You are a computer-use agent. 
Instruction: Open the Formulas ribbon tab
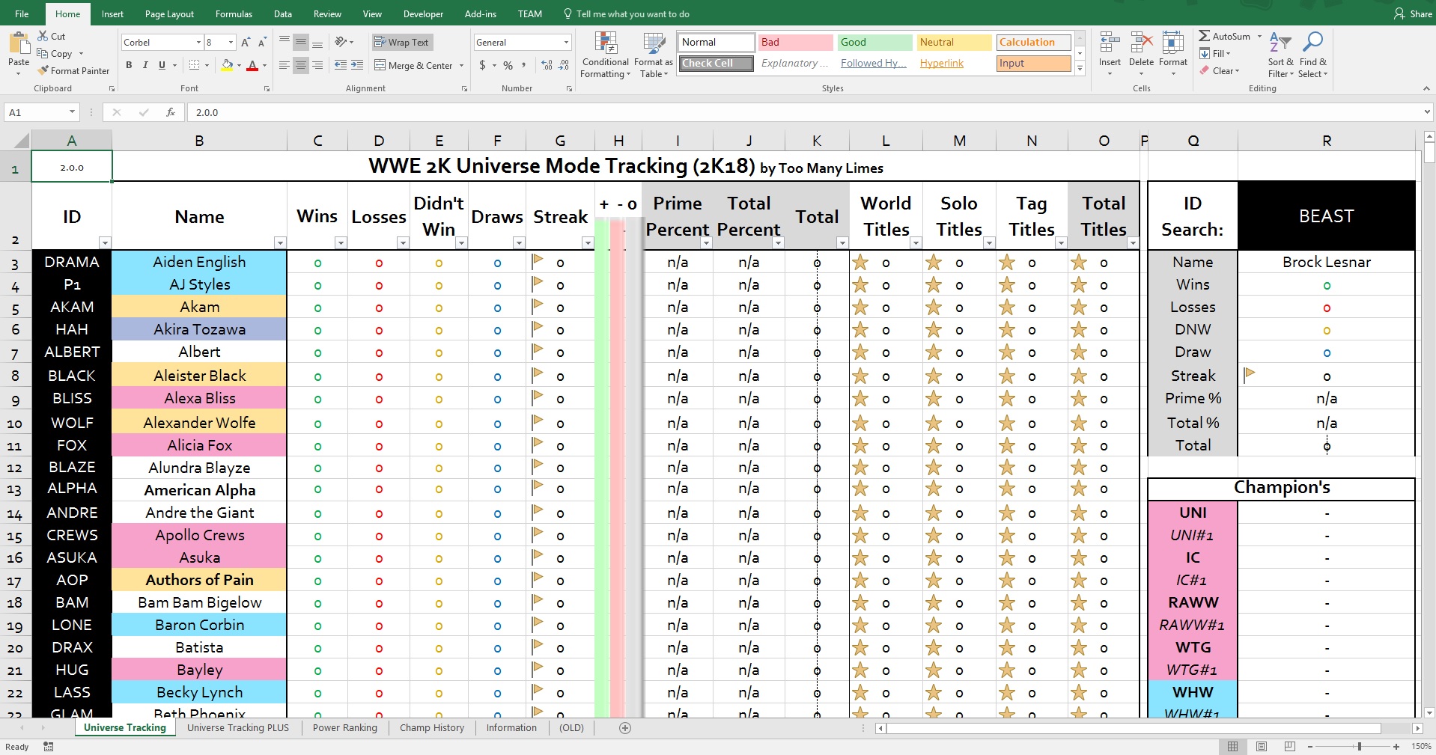234,13
